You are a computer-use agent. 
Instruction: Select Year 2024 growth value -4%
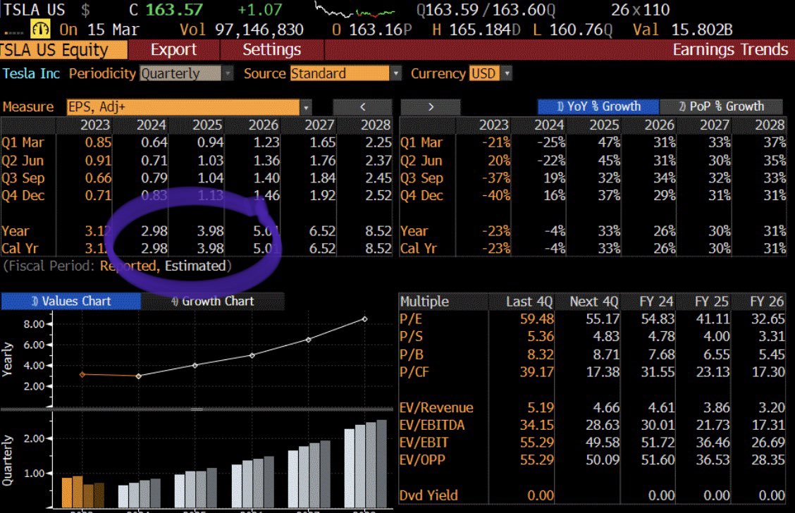[x=555, y=231]
